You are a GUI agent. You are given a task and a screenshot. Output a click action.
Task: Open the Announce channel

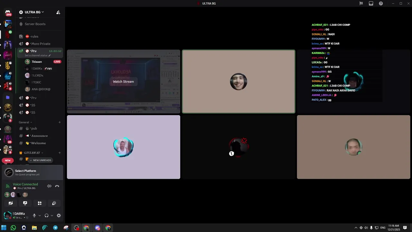pos(40,136)
